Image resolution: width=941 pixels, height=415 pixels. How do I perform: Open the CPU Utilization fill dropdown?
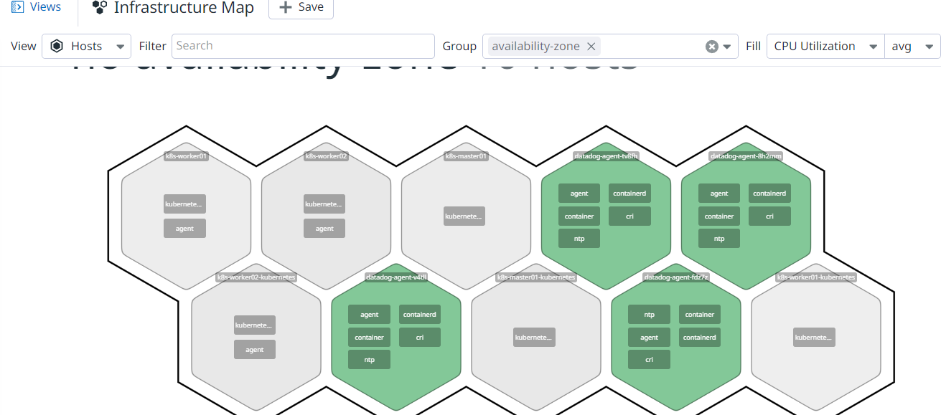pyautogui.click(x=825, y=46)
